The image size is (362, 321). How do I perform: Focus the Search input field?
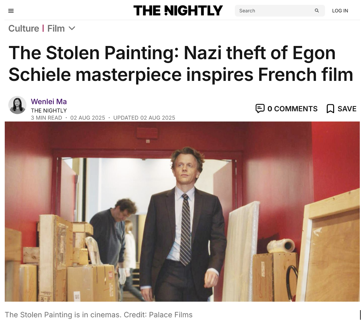[x=276, y=11]
